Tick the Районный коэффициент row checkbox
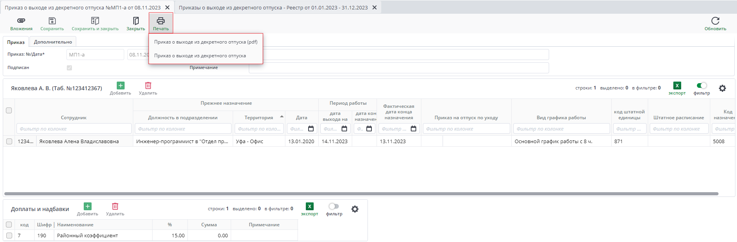The width and height of the screenshot is (737, 242). [x=9, y=235]
